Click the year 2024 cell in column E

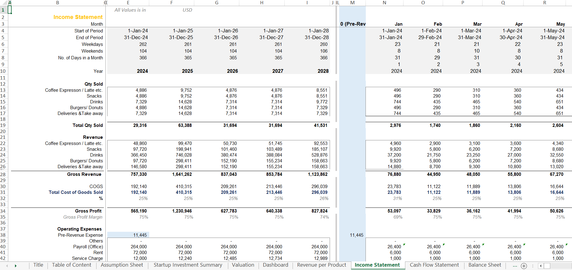[142, 71]
